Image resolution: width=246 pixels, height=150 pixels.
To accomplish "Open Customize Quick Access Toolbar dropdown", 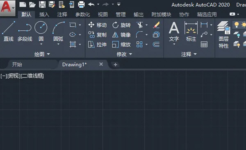I will click(x=119, y=5).
